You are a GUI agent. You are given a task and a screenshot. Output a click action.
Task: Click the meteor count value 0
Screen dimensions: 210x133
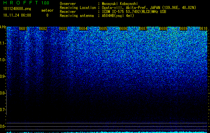pos(47,15)
